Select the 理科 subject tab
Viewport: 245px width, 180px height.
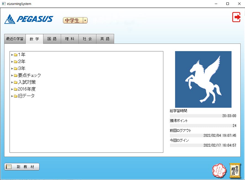point(70,39)
